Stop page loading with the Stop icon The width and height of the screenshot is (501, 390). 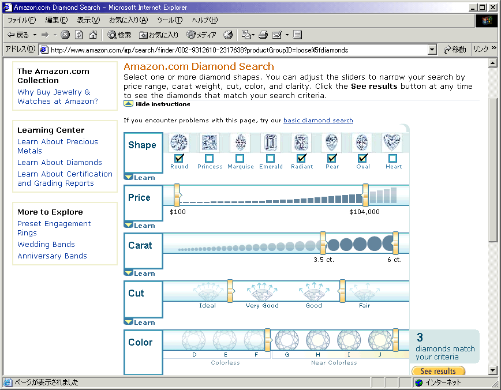click(x=65, y=35)
